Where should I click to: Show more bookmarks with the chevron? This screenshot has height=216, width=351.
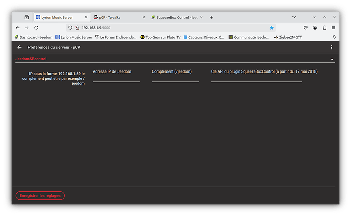coord(334,37)
